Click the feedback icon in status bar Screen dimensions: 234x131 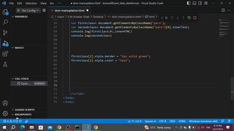tap(223, 121)
